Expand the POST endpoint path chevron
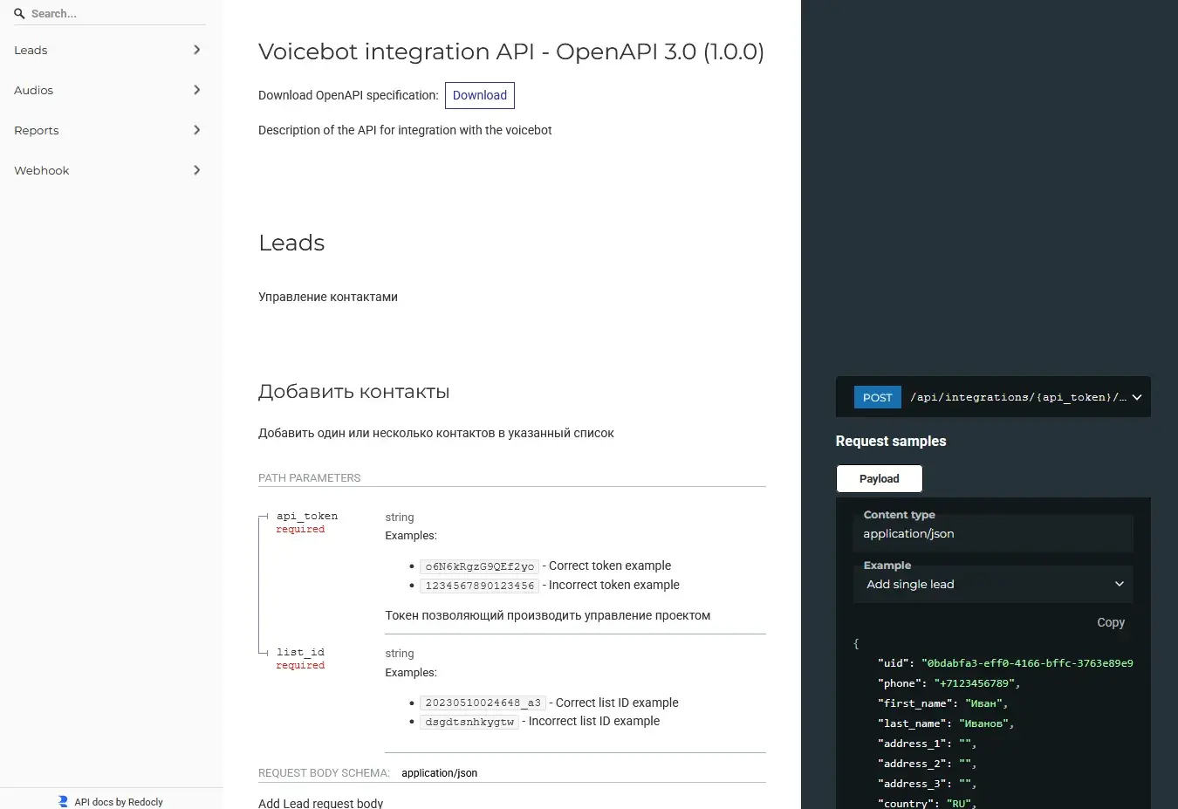This screenshot has height=809, width=1178. 1136,397
